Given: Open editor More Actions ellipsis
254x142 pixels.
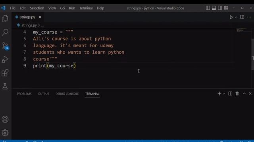Looking at the screenshot, I should tap(249, 17).
